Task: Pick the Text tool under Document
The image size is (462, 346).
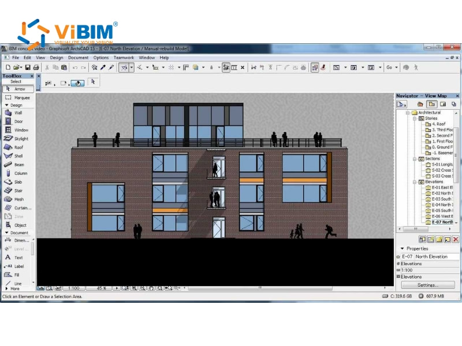Action: 18,257
